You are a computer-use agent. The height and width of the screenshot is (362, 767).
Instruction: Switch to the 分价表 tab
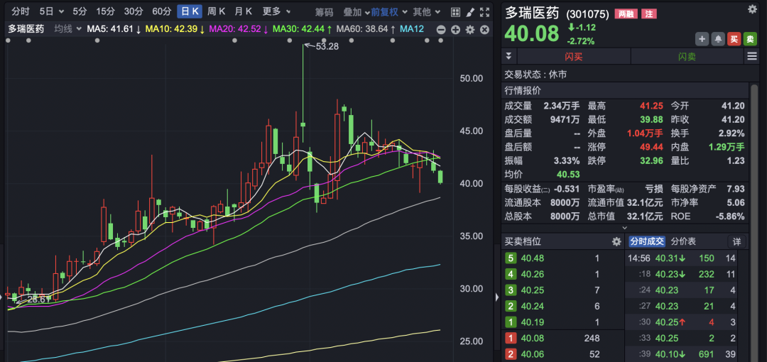(x=683, y=241)
